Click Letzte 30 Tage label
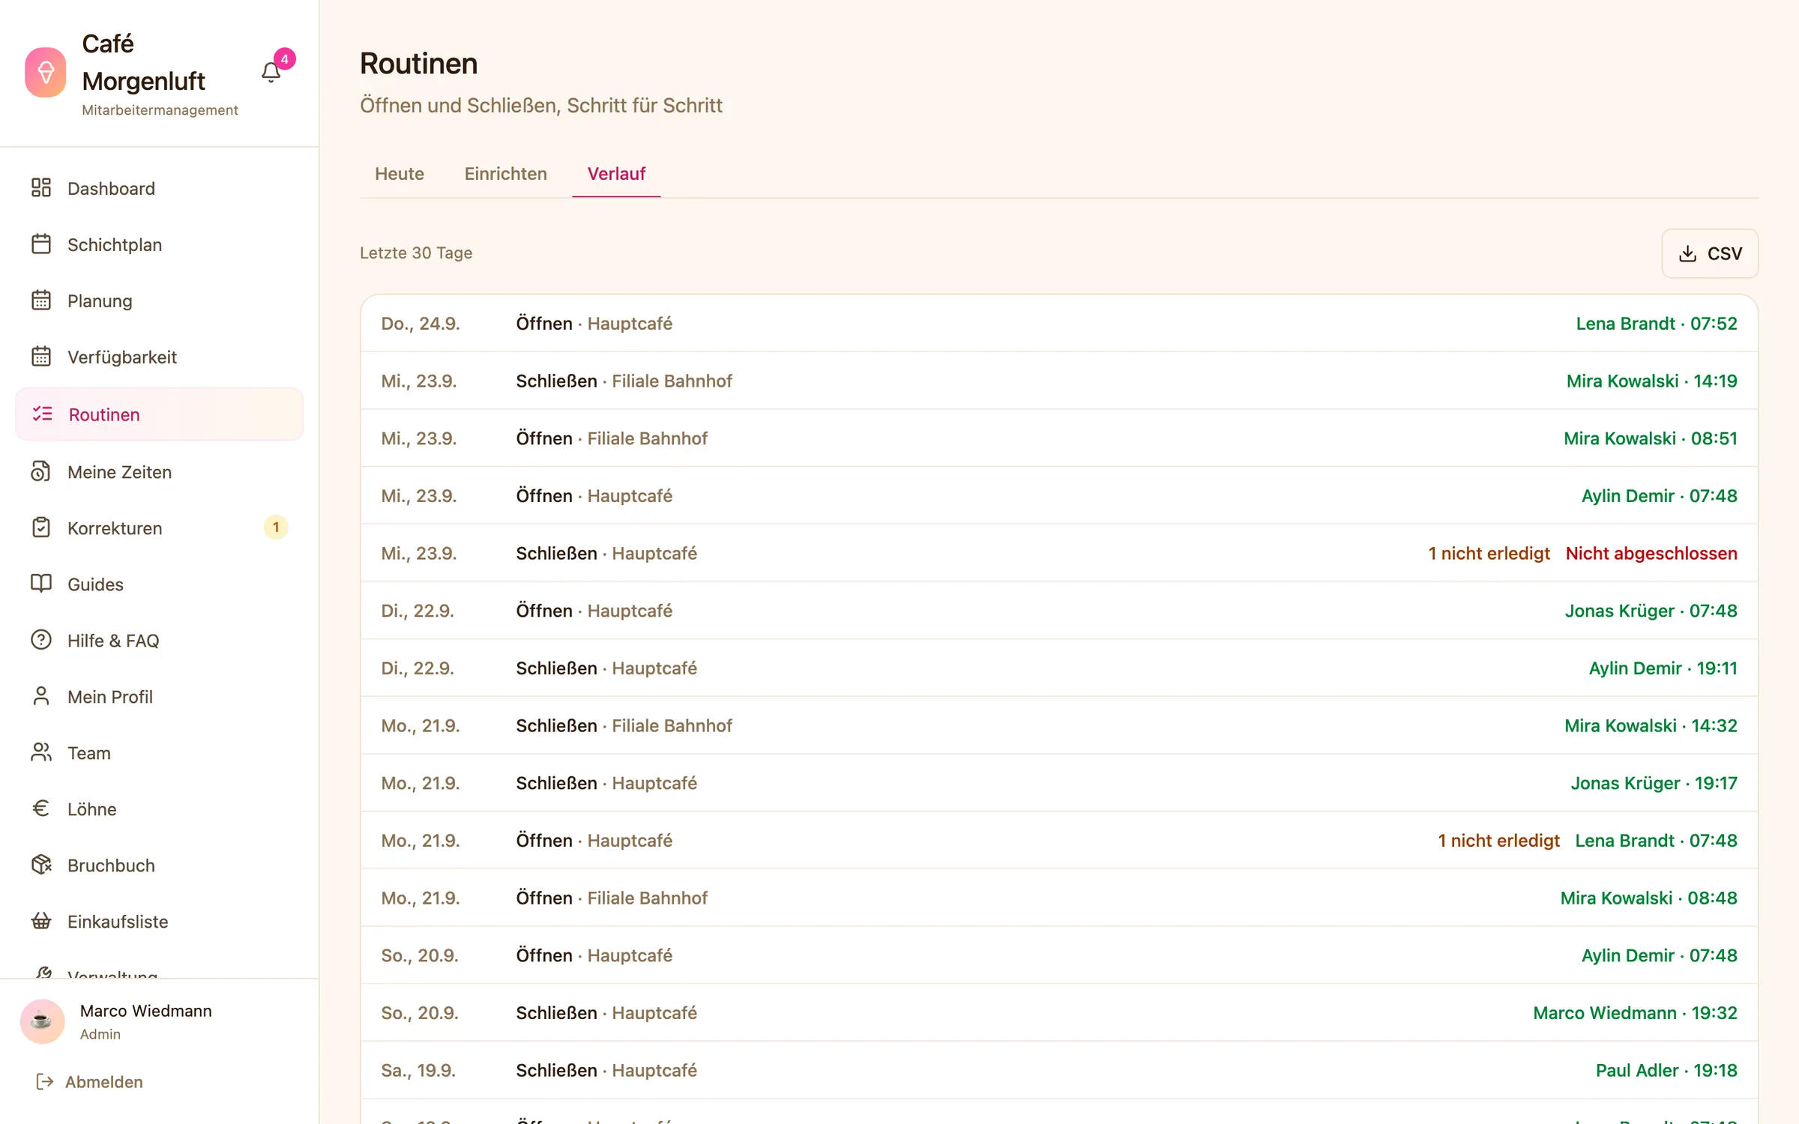Viewport: 1799px width, 1124px height. pyautogui.click(x=416, y=253)
